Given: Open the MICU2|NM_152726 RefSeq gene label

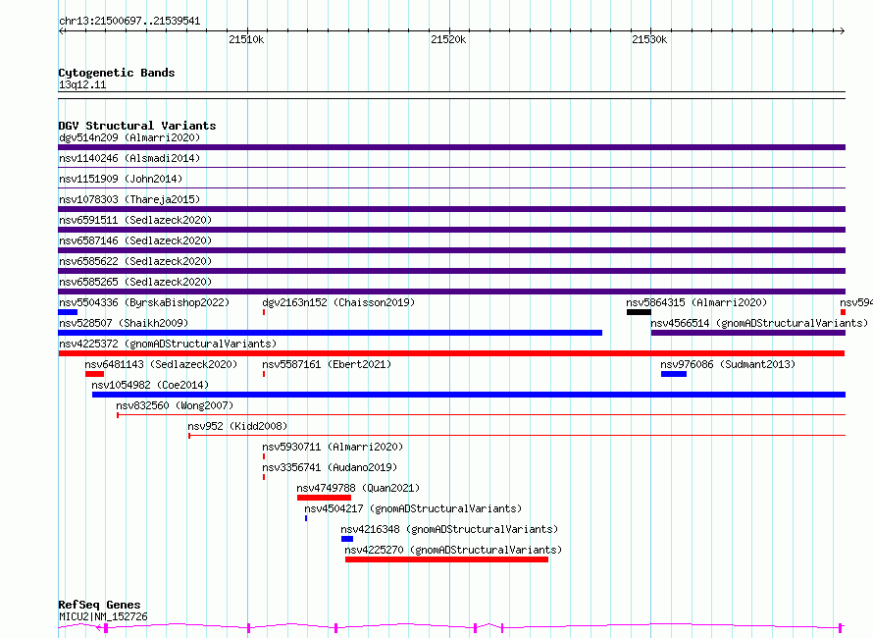Looking at the screenshot, I should tap(103, 616).
